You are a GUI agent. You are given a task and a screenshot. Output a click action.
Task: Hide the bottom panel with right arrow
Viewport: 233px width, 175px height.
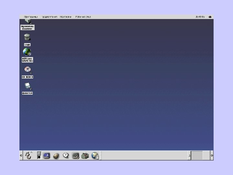[x=212, y=155]
